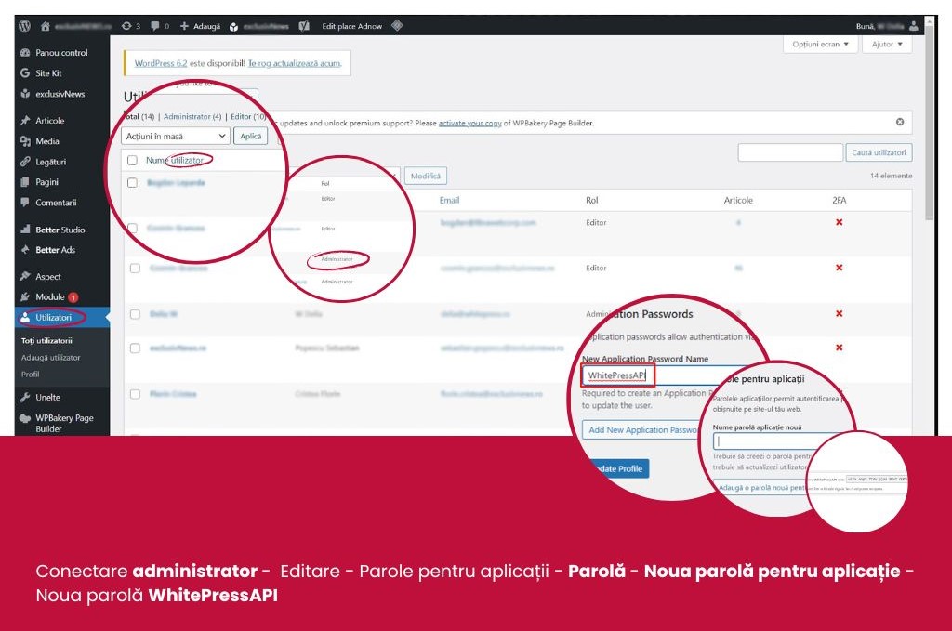Click the Articole column header
This screenshot has height=631, width=952.
coord(738,200)
